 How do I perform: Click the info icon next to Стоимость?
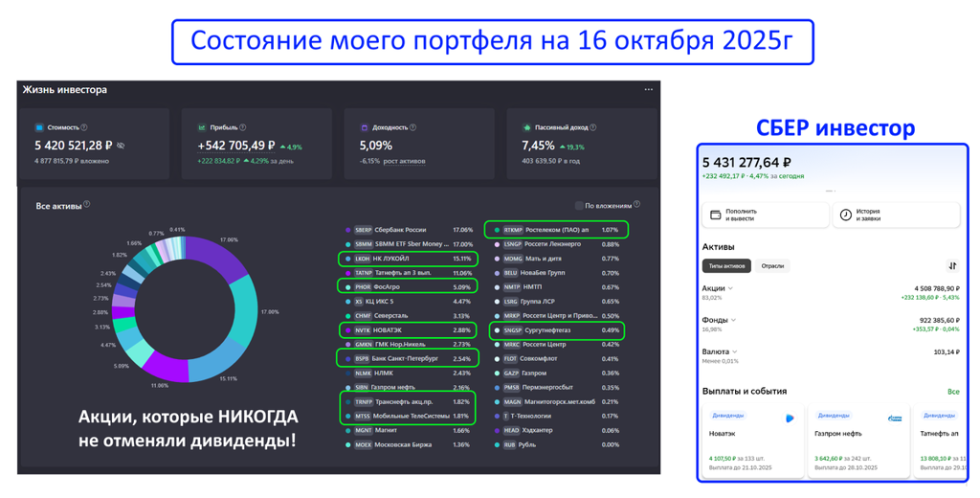(84, 127)
